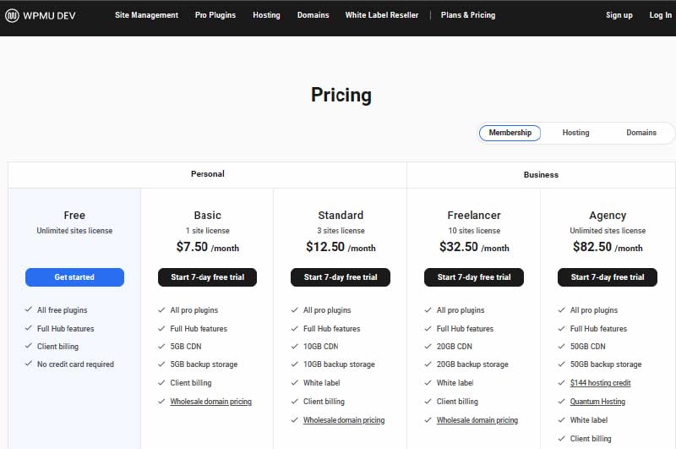The width and height of the screenshot is (676, 449).
Task: Open Wholesale domain pricing link under Freelancer
Action: pyautogui.click(x=477, y=420)
